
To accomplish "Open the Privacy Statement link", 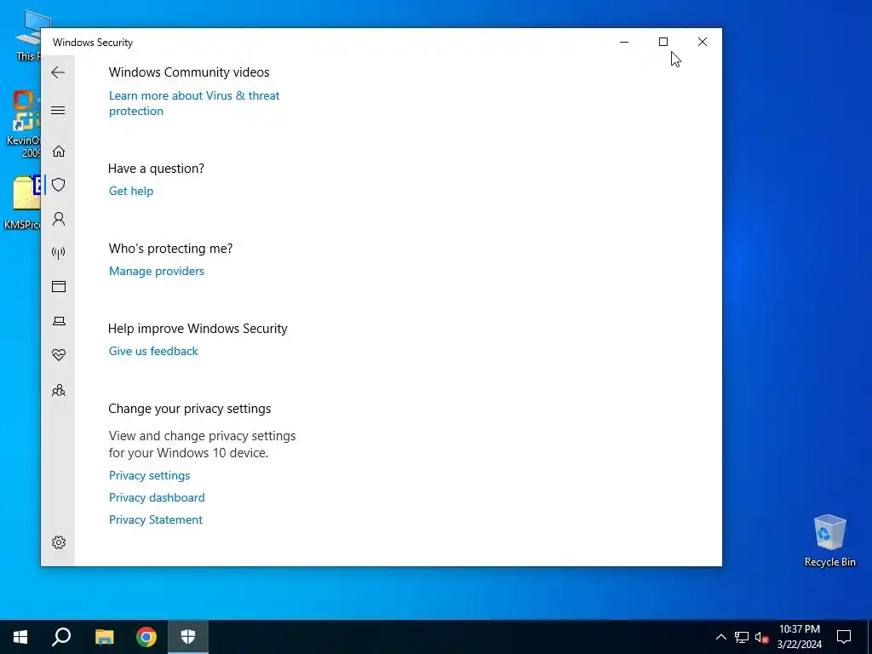I will point(156,520).
